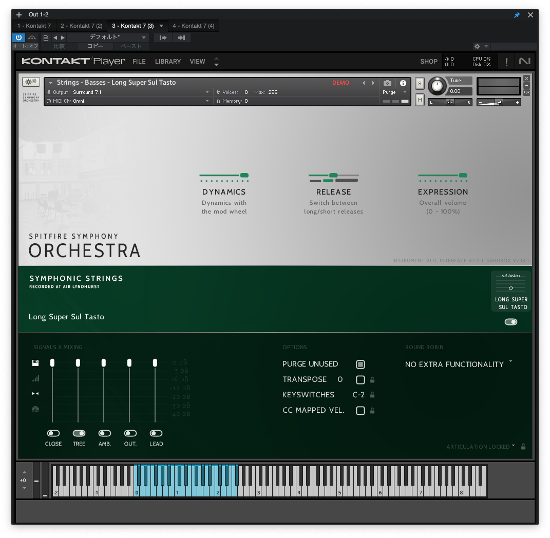Image resolution: width=550 pixels, height=538 pixels.
Task: Click the minimize instrument header minus icon
Action: [x=526, y=86]
